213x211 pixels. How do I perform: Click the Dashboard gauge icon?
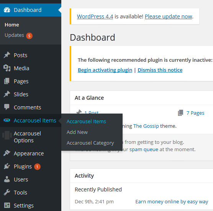[7, 10]
